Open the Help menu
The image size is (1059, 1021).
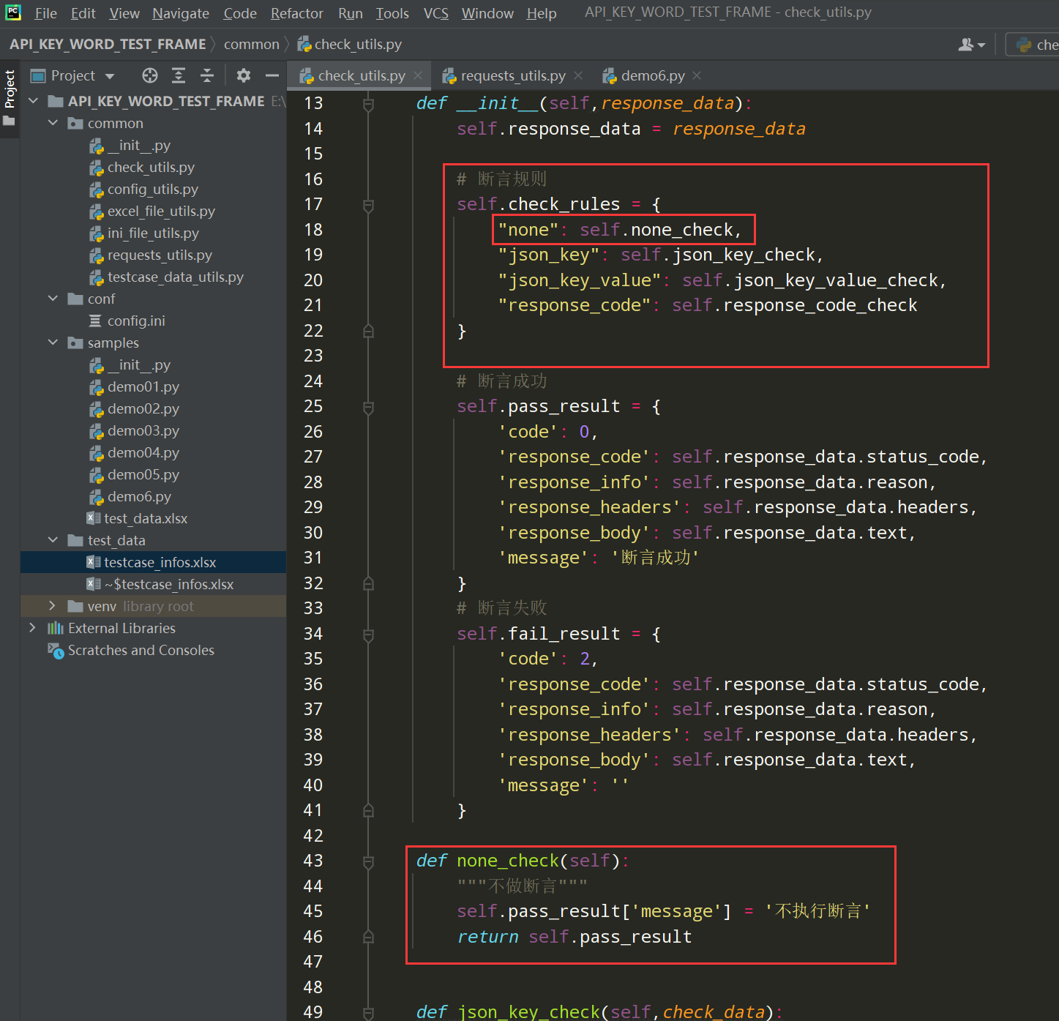pyautogui.click(x=542, y=13)
